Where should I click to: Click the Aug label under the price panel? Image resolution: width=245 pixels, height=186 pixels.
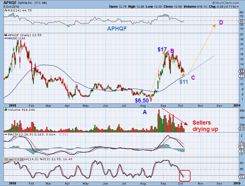tap(143, 105)
